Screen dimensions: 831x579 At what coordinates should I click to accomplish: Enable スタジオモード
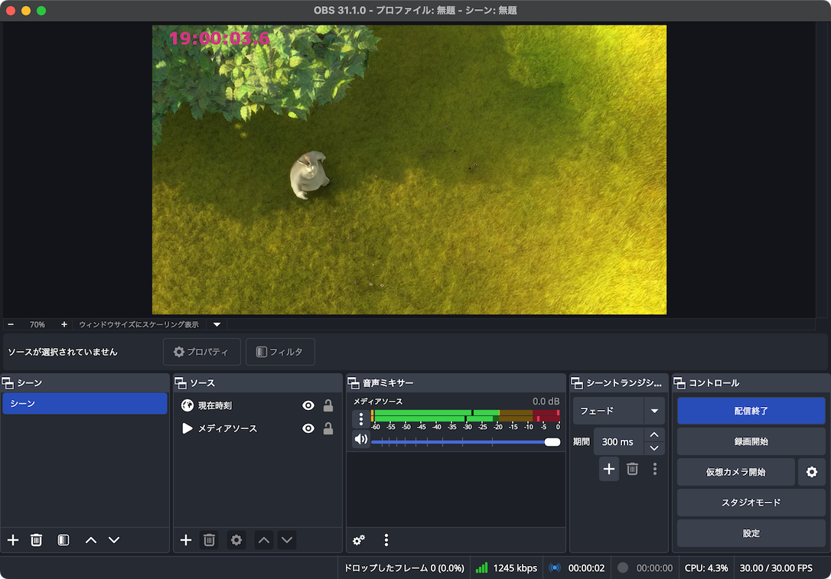(751, 503)
